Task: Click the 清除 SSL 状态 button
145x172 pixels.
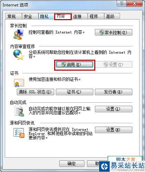Action: point(35,92)
